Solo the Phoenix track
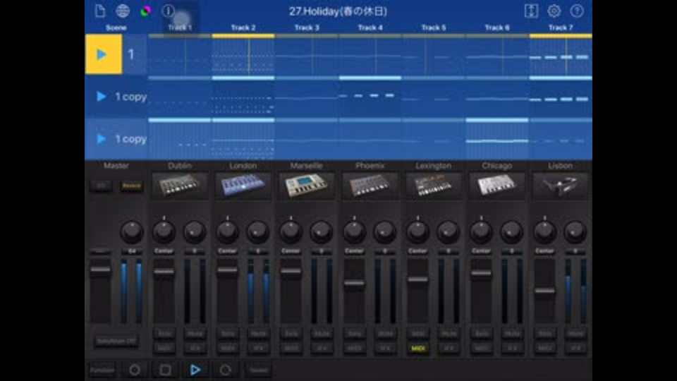The height and width of the screenshot is (381, 677). pos(355,334)
